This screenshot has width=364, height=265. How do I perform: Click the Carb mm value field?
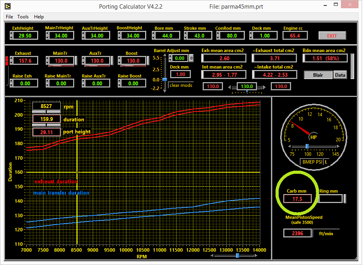297,199
